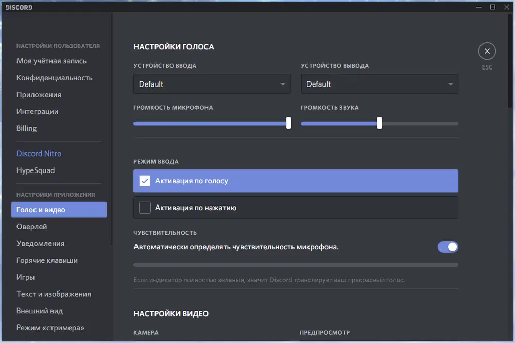Open Текст и изображения settings
515x343 pixels.
[x=54, y=294]
